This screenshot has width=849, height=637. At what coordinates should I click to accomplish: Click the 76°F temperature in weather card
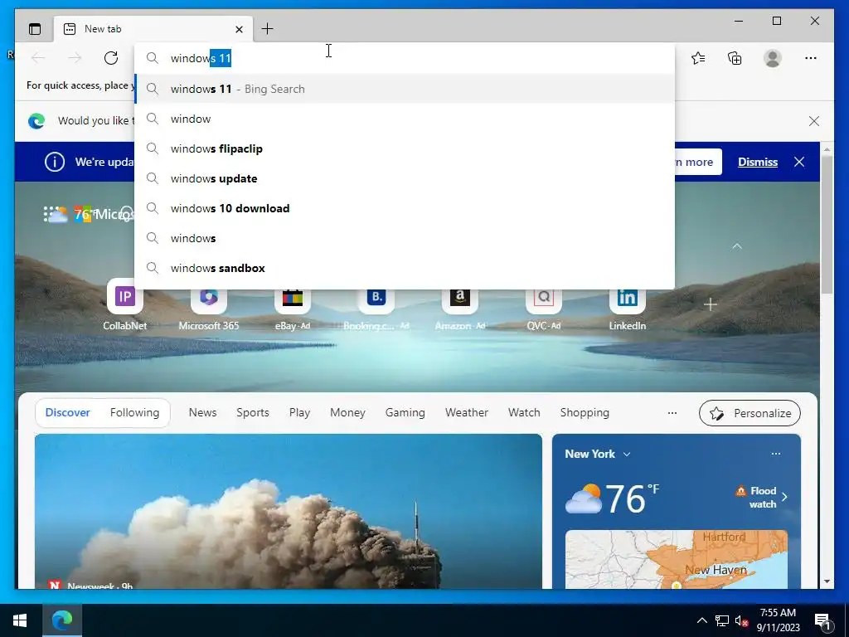tap(632, 498)
